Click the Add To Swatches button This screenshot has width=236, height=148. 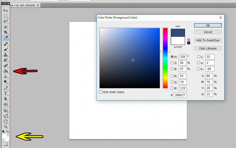[208, 40]
